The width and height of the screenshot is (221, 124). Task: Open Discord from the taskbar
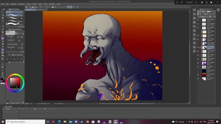pyautogui.click(x=76, y=122)
